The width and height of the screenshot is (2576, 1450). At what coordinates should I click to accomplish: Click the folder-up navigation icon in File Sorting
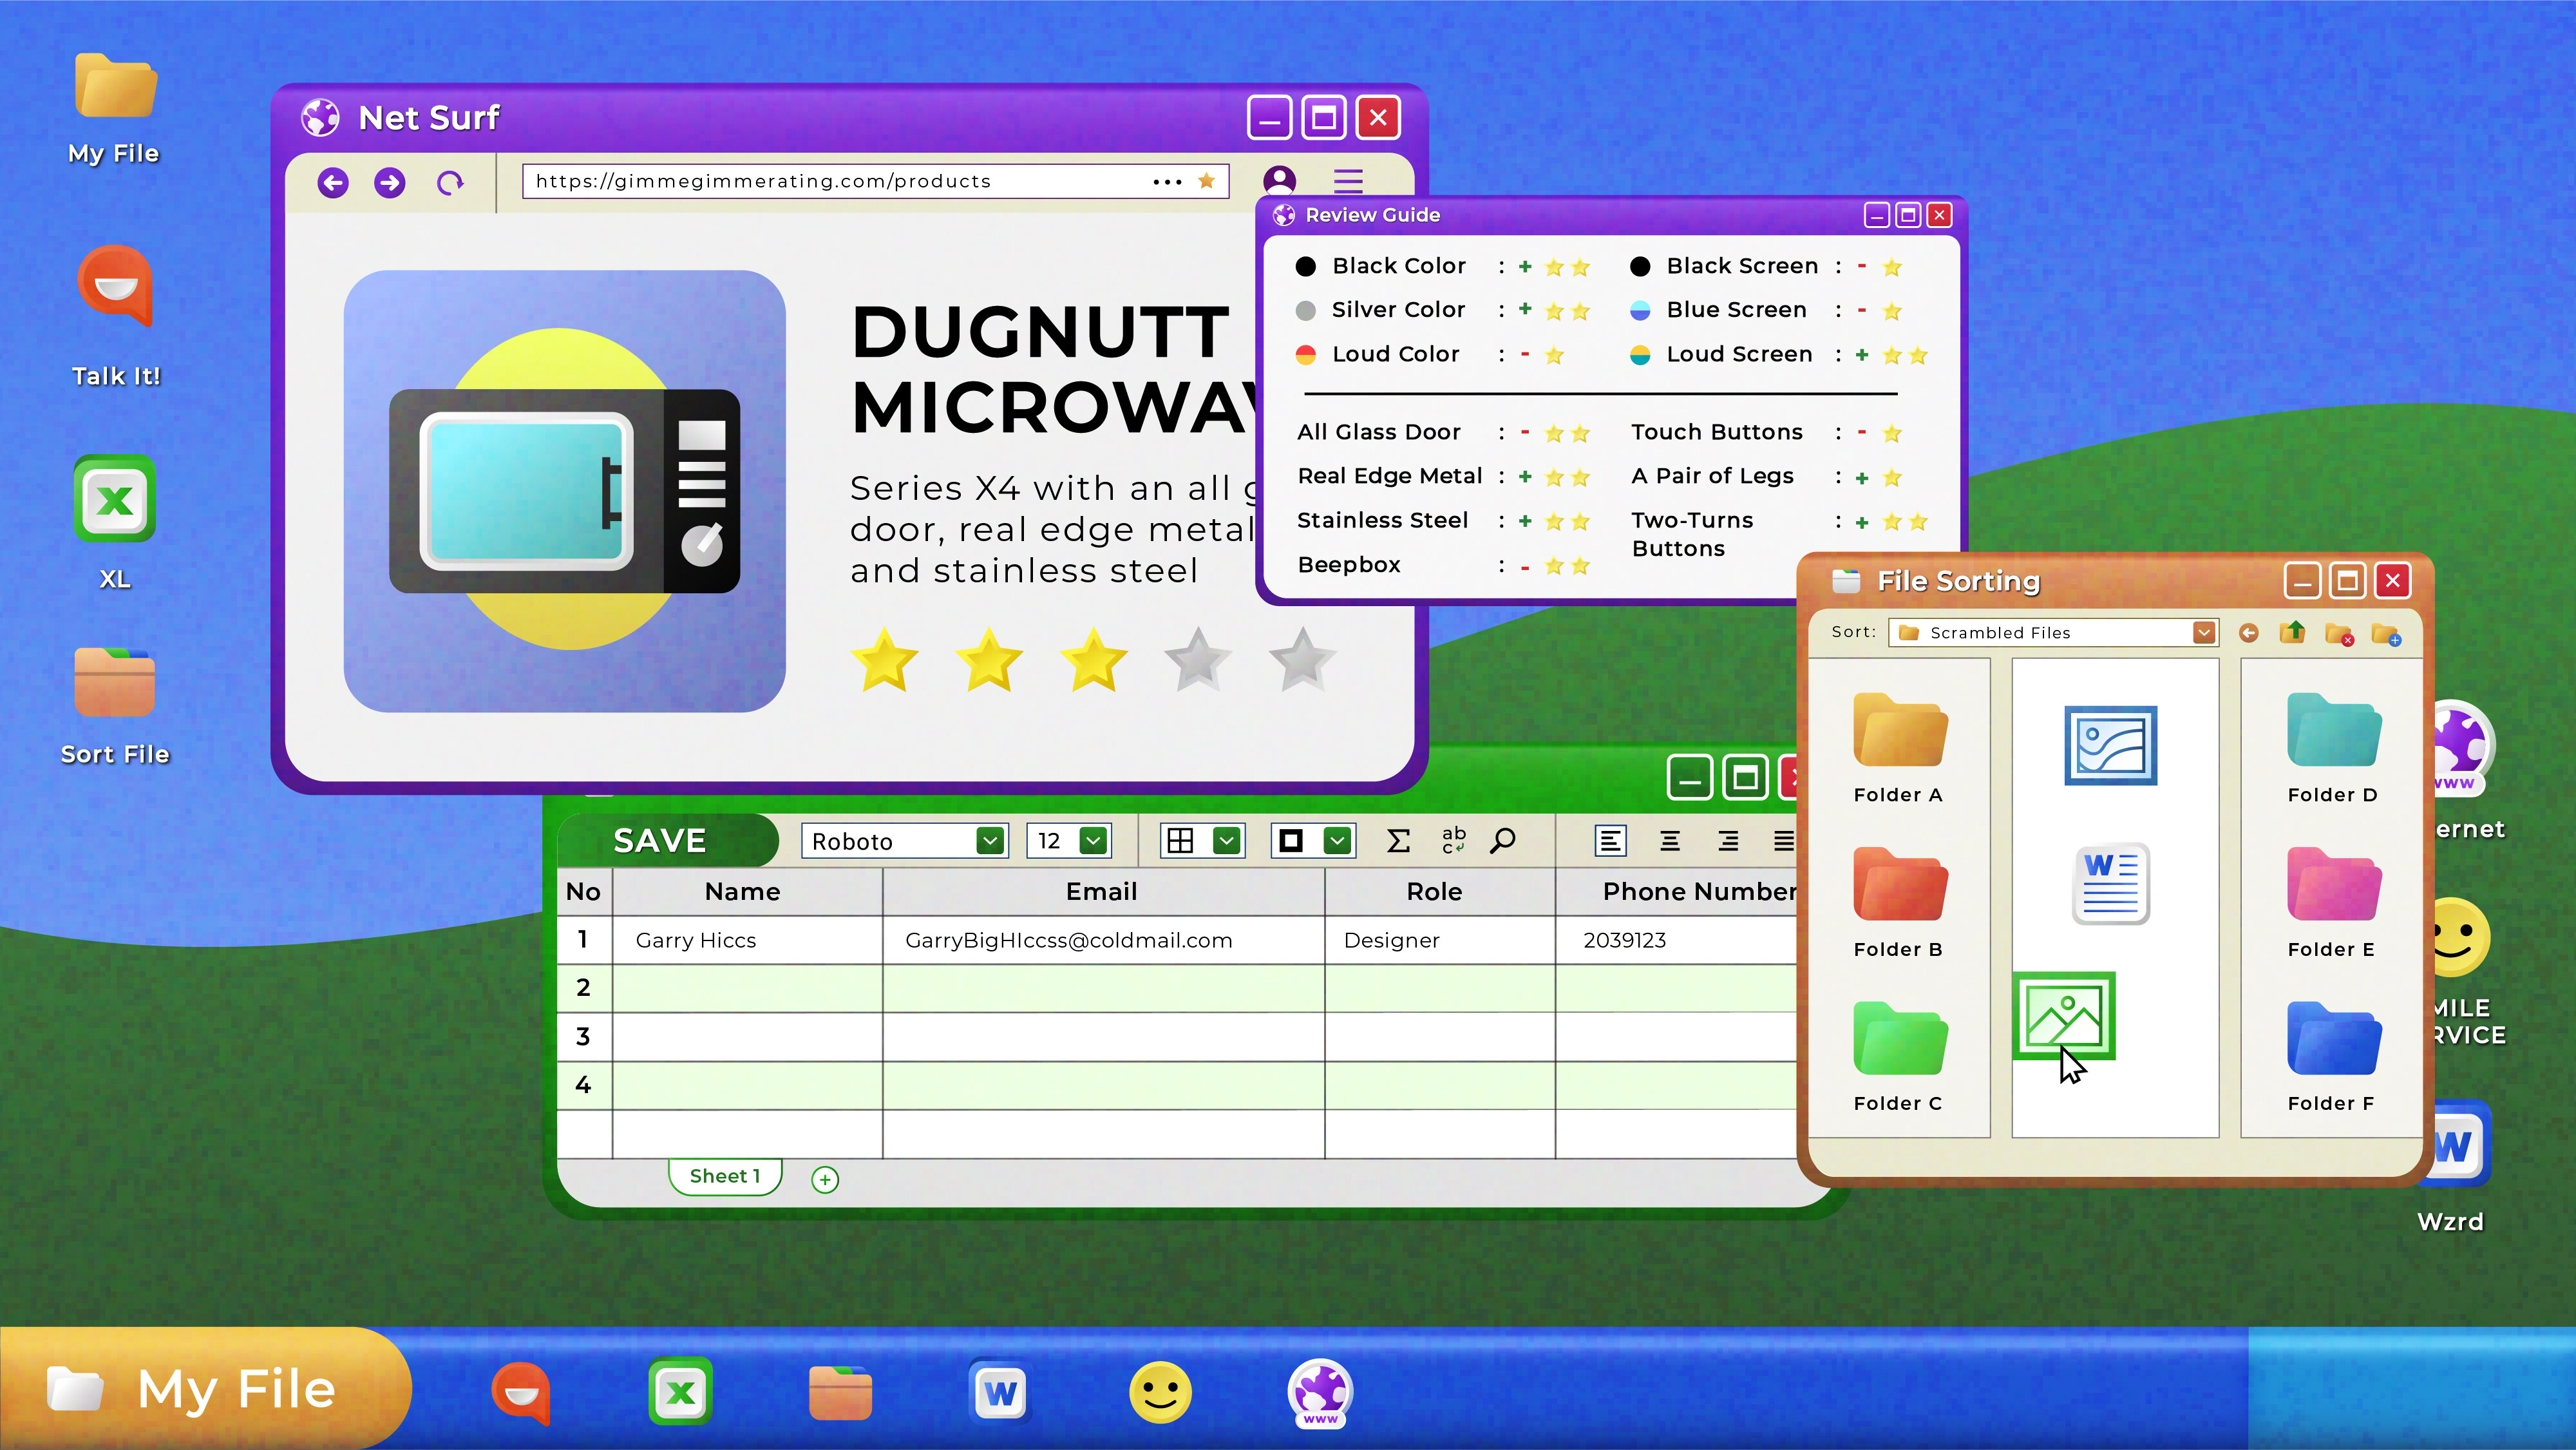[2294, 633]
